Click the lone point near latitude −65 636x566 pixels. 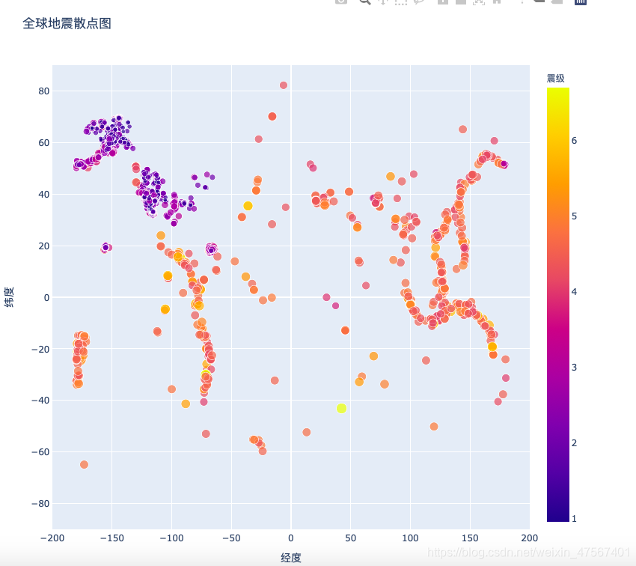84,465
